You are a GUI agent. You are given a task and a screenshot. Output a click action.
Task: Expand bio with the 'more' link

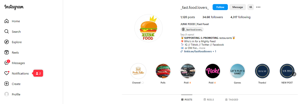(x=202, y=48)
